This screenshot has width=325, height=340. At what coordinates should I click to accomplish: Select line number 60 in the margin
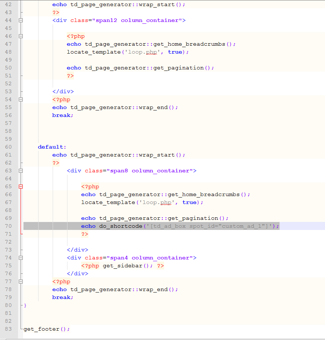point(8,147)
